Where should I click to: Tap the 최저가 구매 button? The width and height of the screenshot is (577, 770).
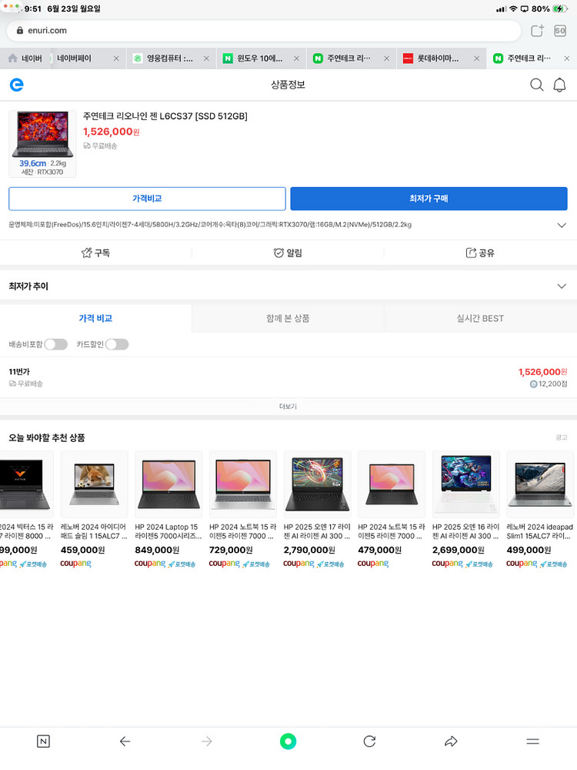point(429,199)
